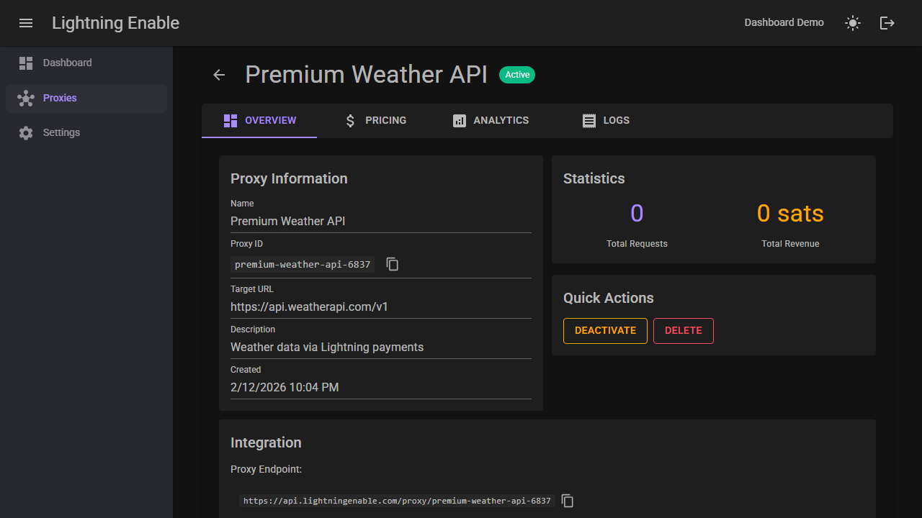Click the Dashboard grid icon
This screenshot has height=518, width=922.
26,63
